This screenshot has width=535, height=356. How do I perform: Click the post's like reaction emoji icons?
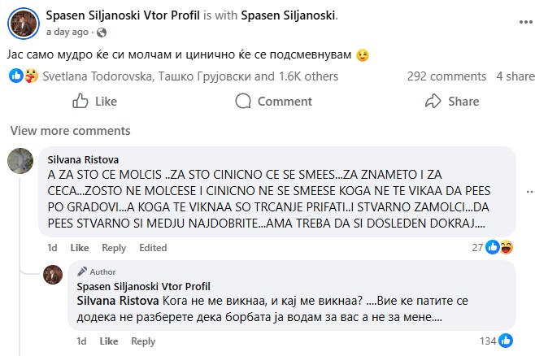pos(23,76)
